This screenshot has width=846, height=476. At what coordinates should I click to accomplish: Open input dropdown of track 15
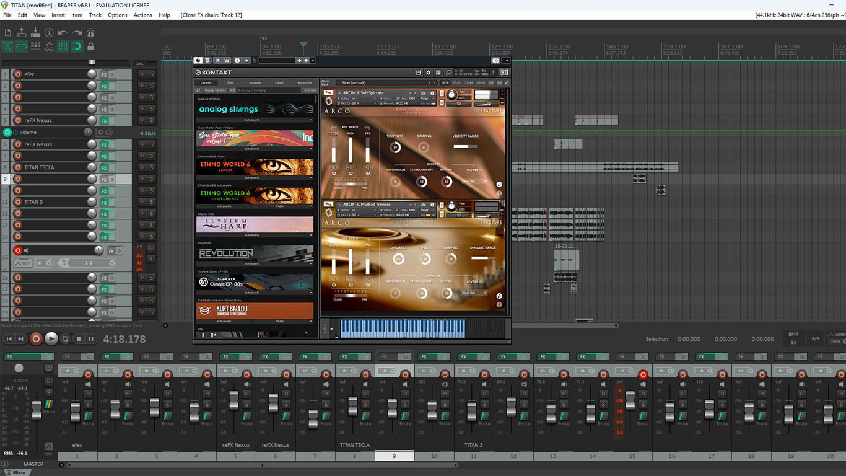coord(44,263)
